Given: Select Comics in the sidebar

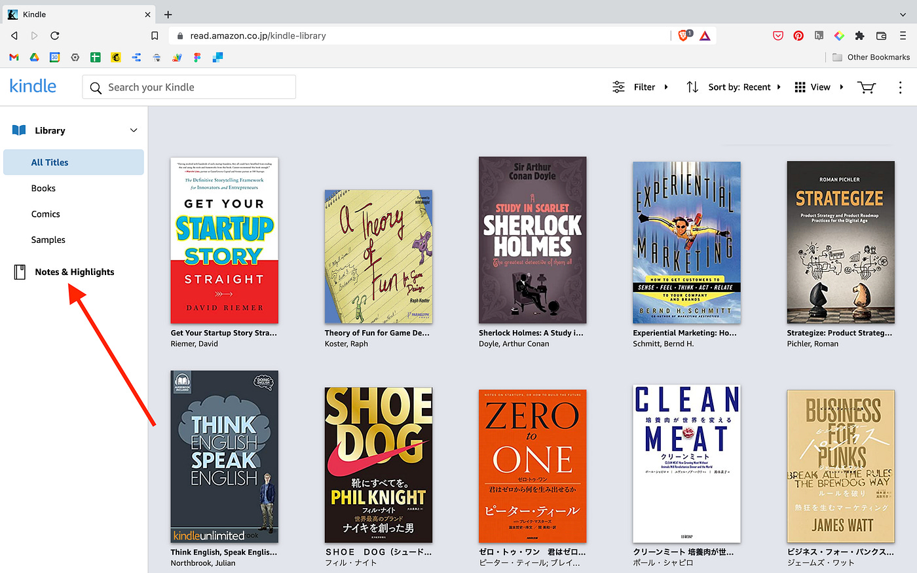Looking at the screenshot, I should point(46,214).
